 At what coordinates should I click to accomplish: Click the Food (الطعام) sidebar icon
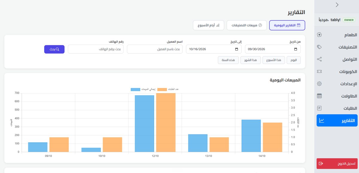[319, 35]
